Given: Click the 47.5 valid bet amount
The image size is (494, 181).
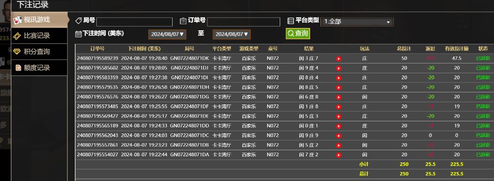Looking at the screenshot, I should tap(457, 58).
